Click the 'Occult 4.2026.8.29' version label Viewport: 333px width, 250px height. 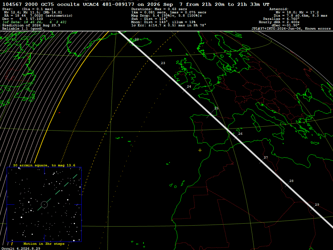point(21,248)
